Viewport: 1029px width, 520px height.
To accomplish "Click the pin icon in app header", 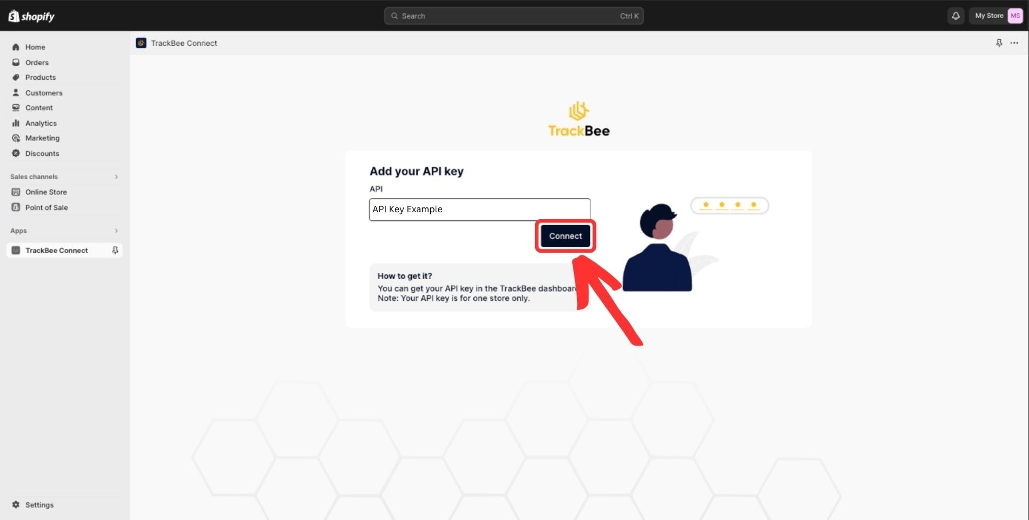I will coord(999,43).
